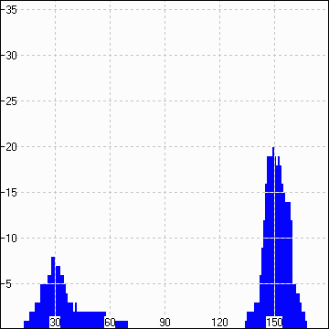This screenshot has width=329, height=329.
Task: Click the grid intersection at 90 and 20
Action: click(x=164, y=147)
